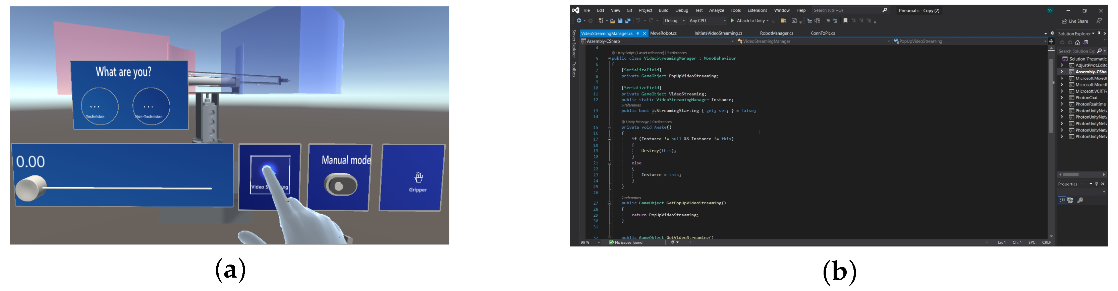Image resolution: width=1118 pixels, height=291 pixels.
Task: Click the Attach to Unity button
Action: tap(749, 21)
